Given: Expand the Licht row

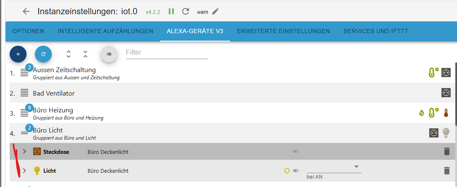Looking at the screenshot, I should [x=24, y=171].
